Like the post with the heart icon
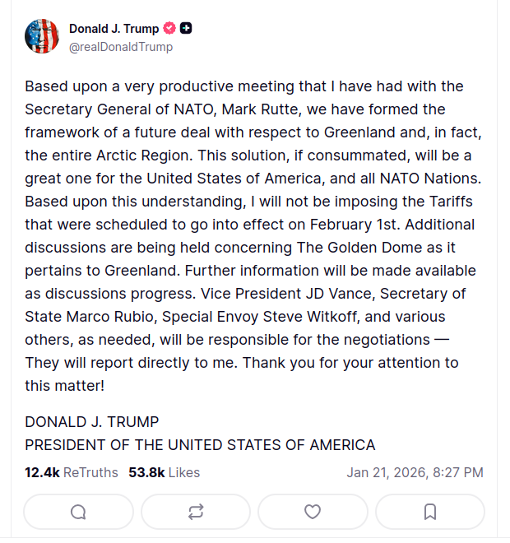The height and width of the screenshot is (543, 510). click(x=313, y=512)
